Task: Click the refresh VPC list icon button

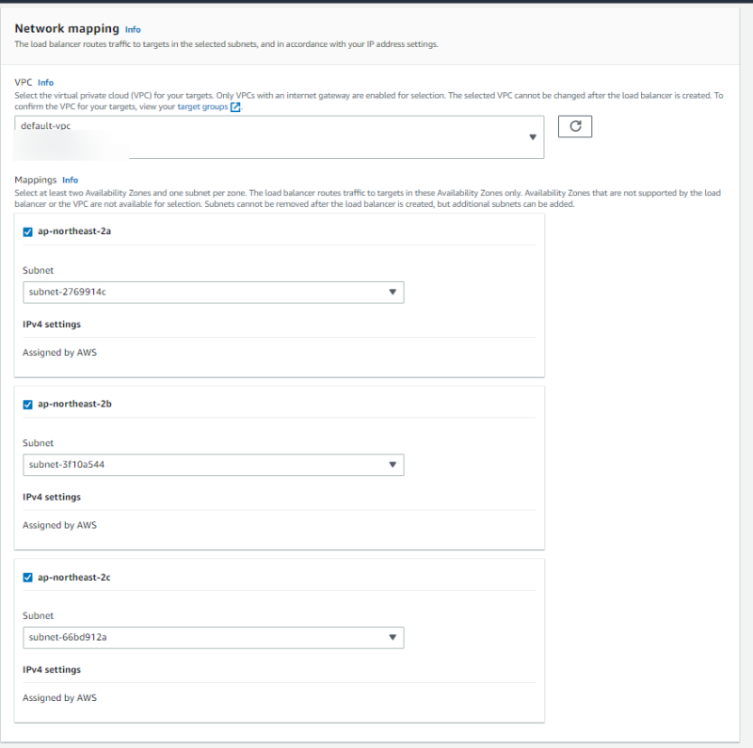Action: click(x=574, y=126)
